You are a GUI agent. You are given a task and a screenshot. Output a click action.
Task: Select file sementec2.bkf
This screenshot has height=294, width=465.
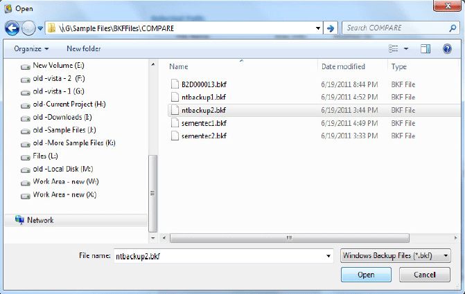(x=204, y=136)
